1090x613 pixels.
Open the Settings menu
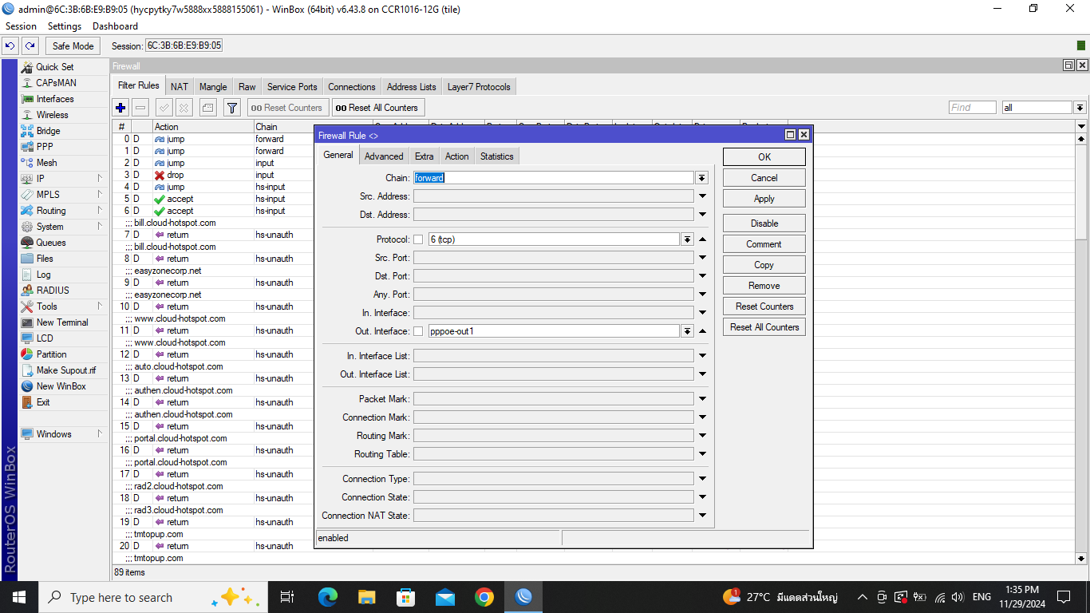click(65, 26)
